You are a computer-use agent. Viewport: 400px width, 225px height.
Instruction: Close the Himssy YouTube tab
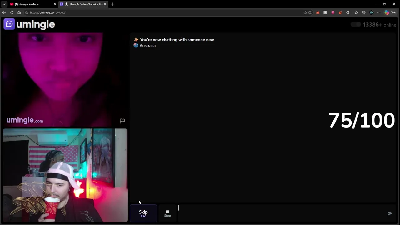click(x=55, y=4)
